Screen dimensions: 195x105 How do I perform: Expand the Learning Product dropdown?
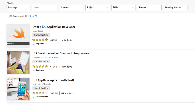[176, 8]
